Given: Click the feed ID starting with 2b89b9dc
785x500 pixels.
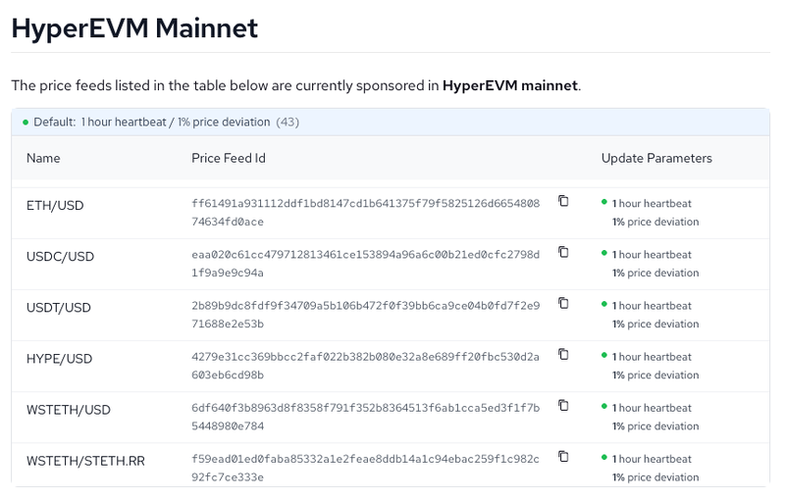Looking at the screenshot, I should 365,315.
